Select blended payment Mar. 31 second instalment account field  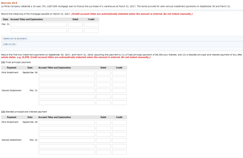[67, 140]
